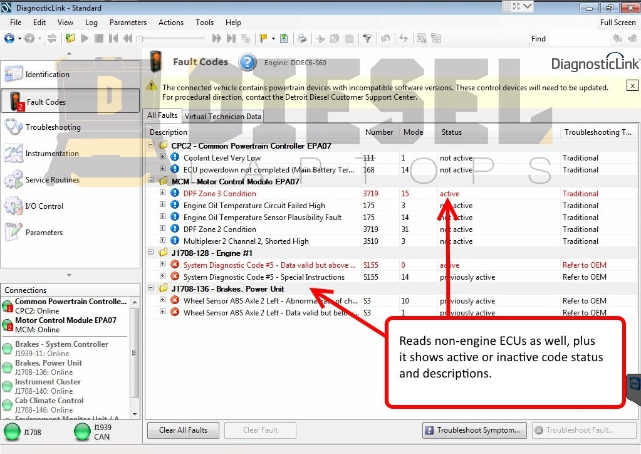Click the skip to log start button
Viewport: 641px width, 454px height.
pyautogui.click(x=113, y=38)
